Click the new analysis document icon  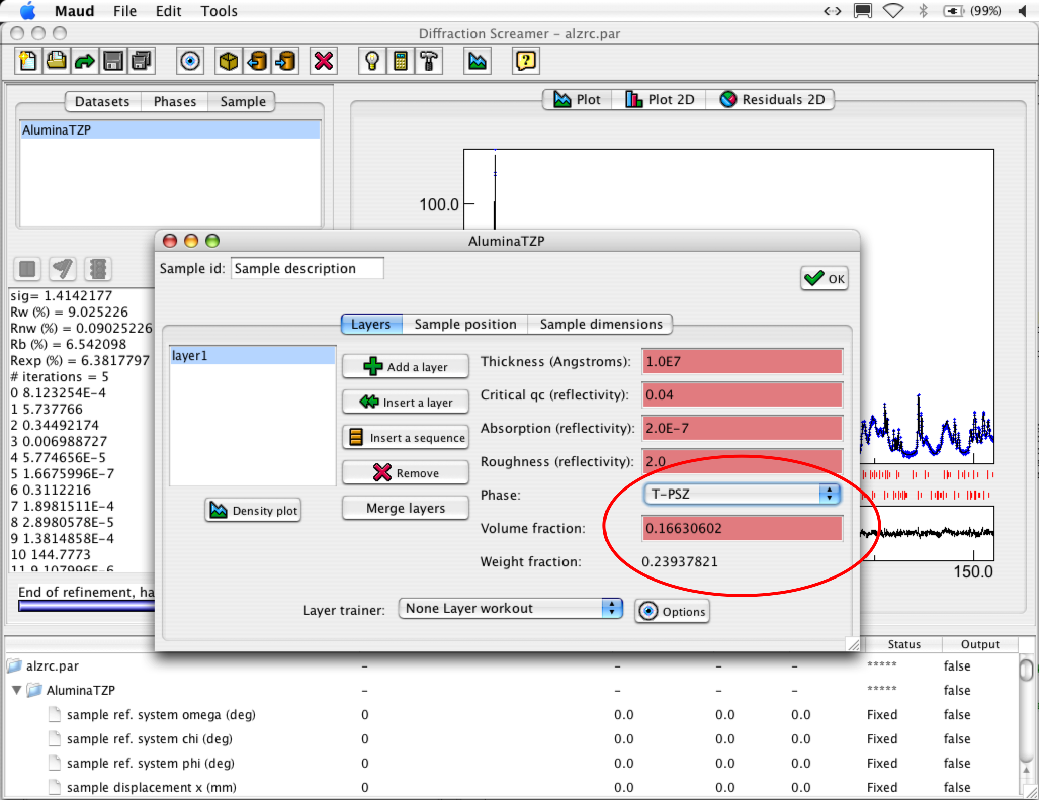click(28, 61)
